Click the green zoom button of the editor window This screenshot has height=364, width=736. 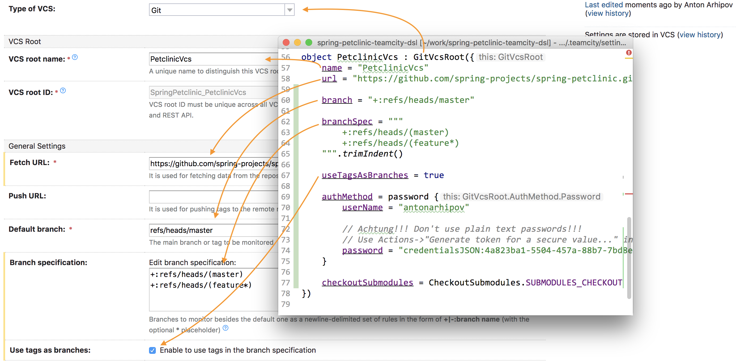click(309, 42)
